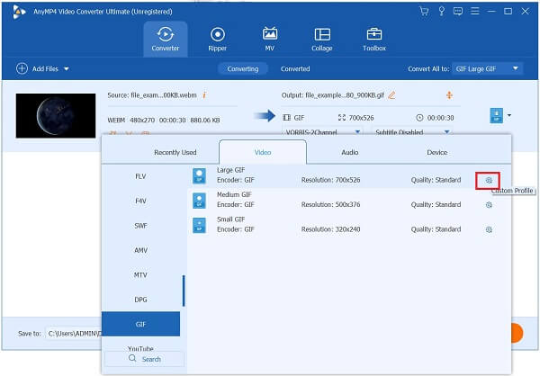Click the GIF output format icon button
This screenshot has height=376, width=540.
496,115
